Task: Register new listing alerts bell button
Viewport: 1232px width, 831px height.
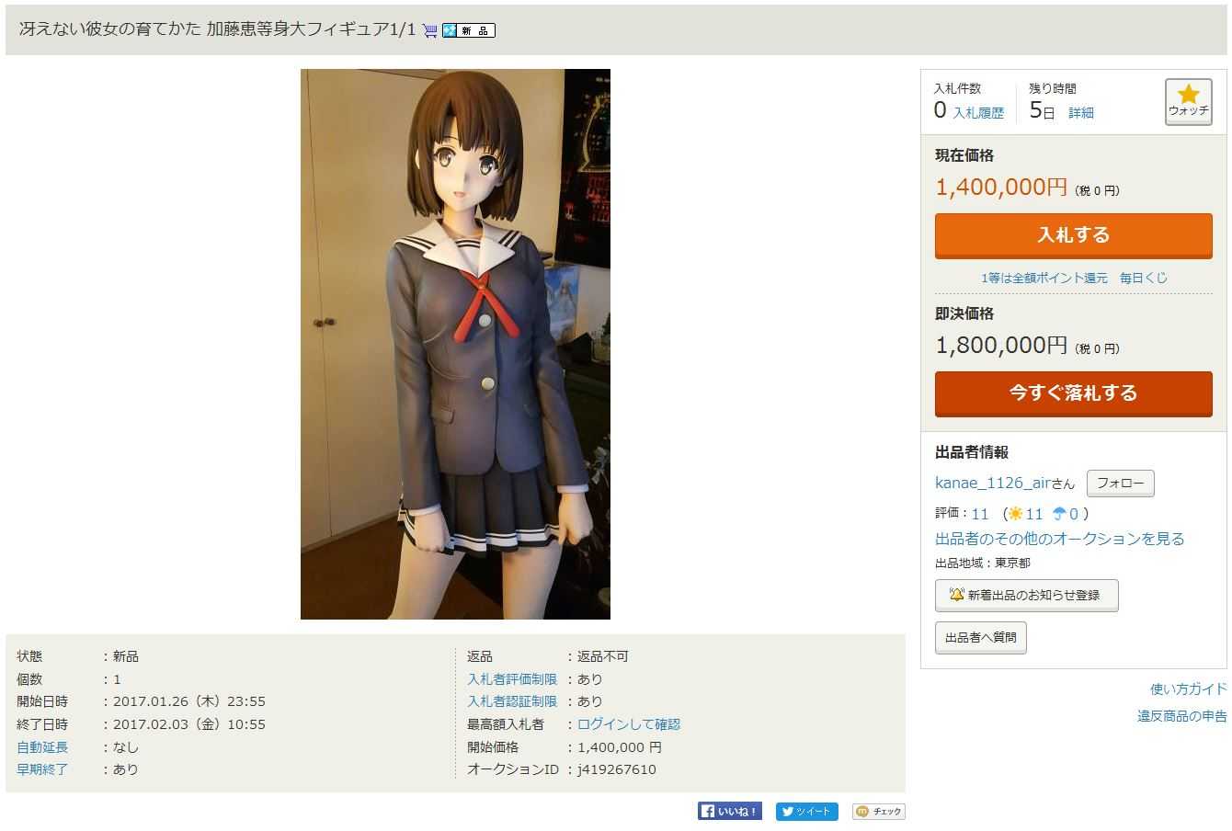Action: click(x=1026, y=595)
